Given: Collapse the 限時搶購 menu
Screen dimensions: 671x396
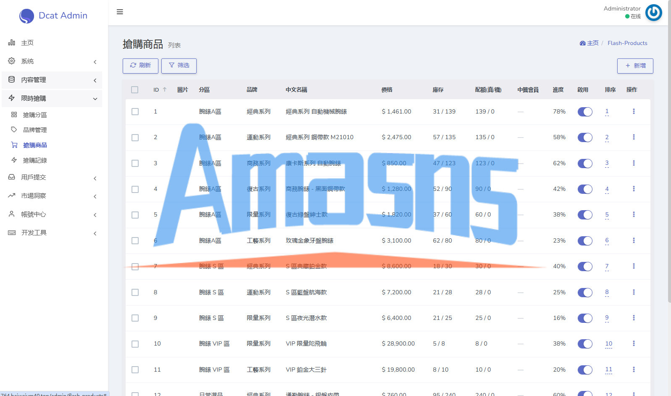Looking at the screenshot, I should 52,98.
